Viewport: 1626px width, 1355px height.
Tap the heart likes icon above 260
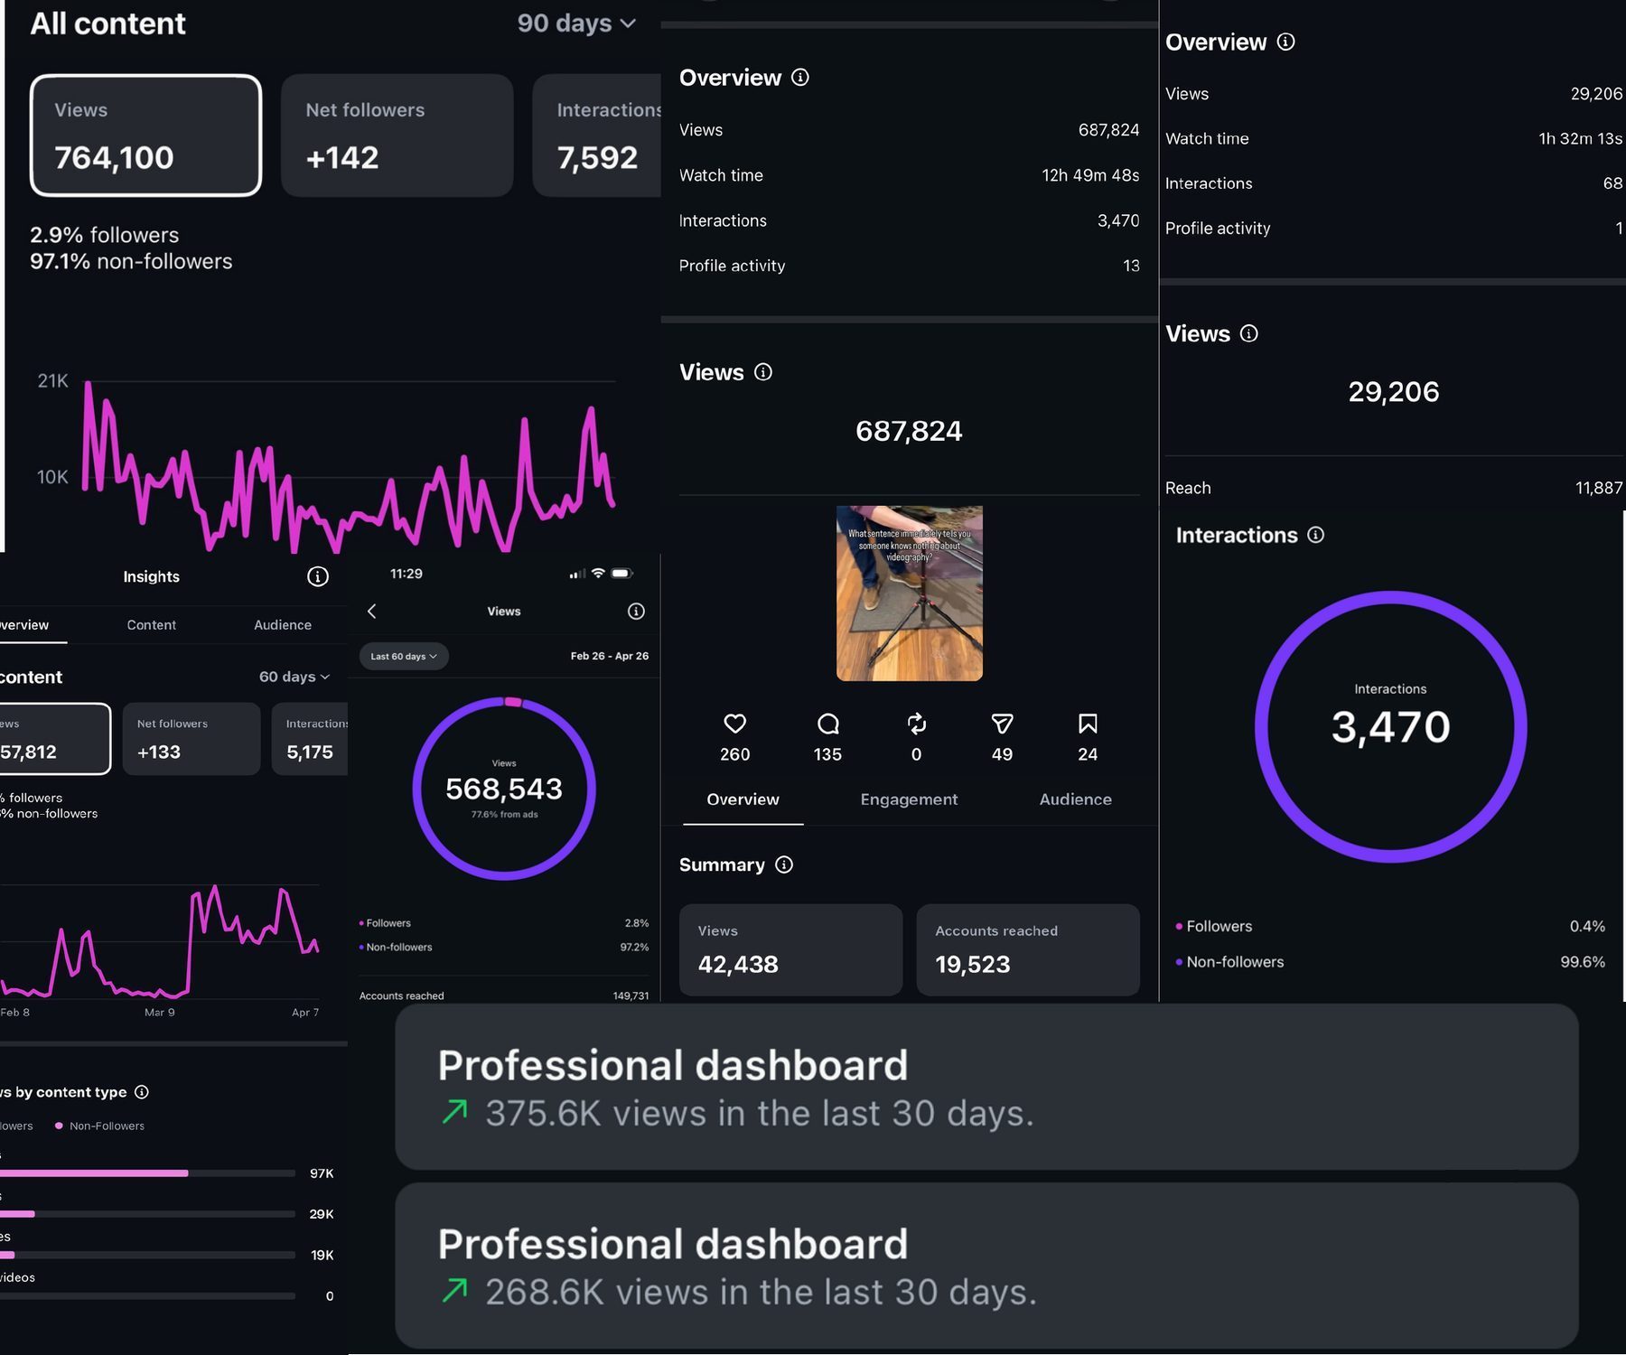coord(735,724)
